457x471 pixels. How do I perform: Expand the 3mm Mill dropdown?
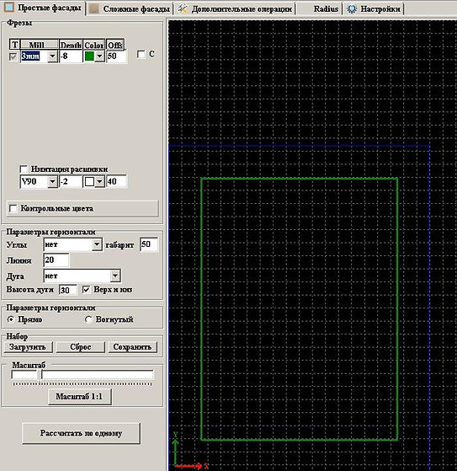[52, 56]
